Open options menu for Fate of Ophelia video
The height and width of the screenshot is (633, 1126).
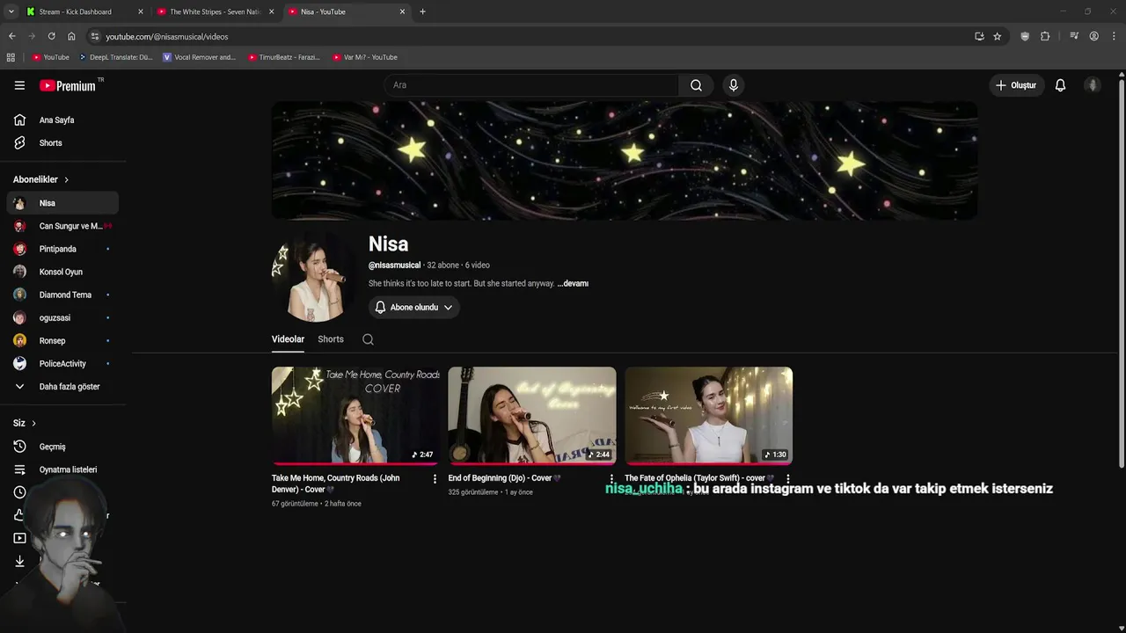coord(788,479)
